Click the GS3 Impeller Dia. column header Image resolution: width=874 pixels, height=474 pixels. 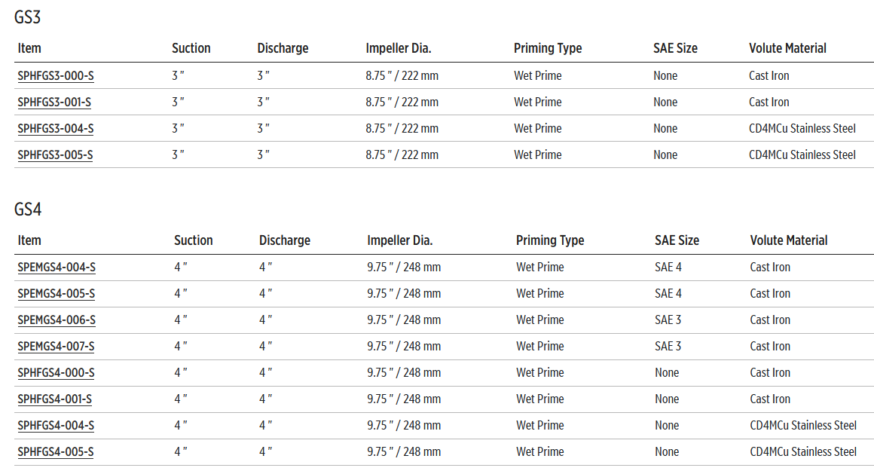399,48
